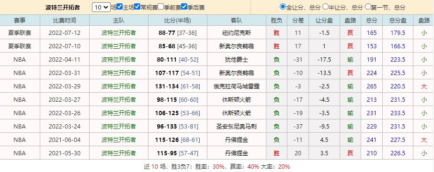The height and width of the screenshot is (172, 434).
Task: Uncheck the 常规赛 checkbox
Action: (x=137, y=7)
